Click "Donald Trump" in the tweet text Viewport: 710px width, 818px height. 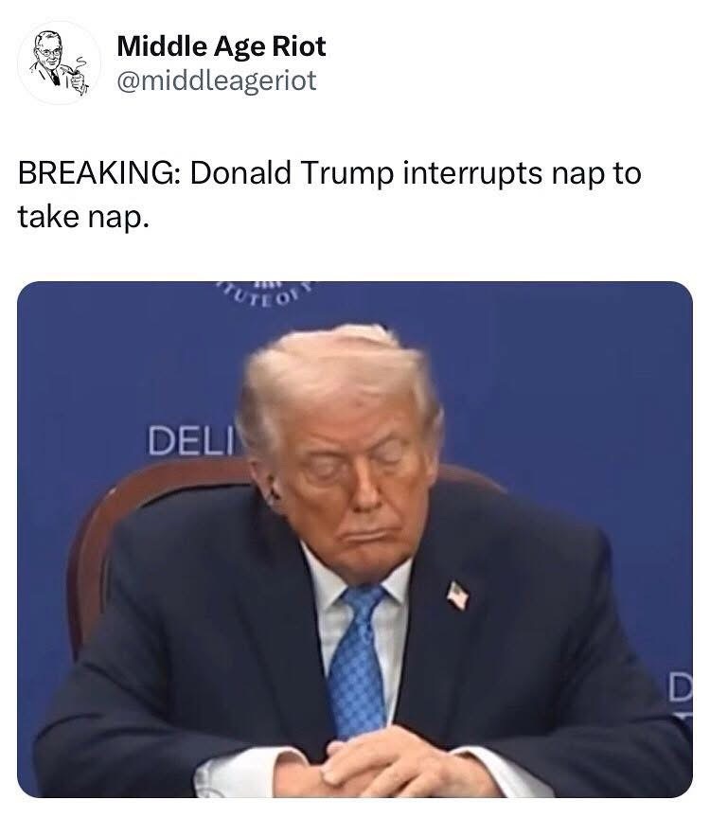[292, 173]
